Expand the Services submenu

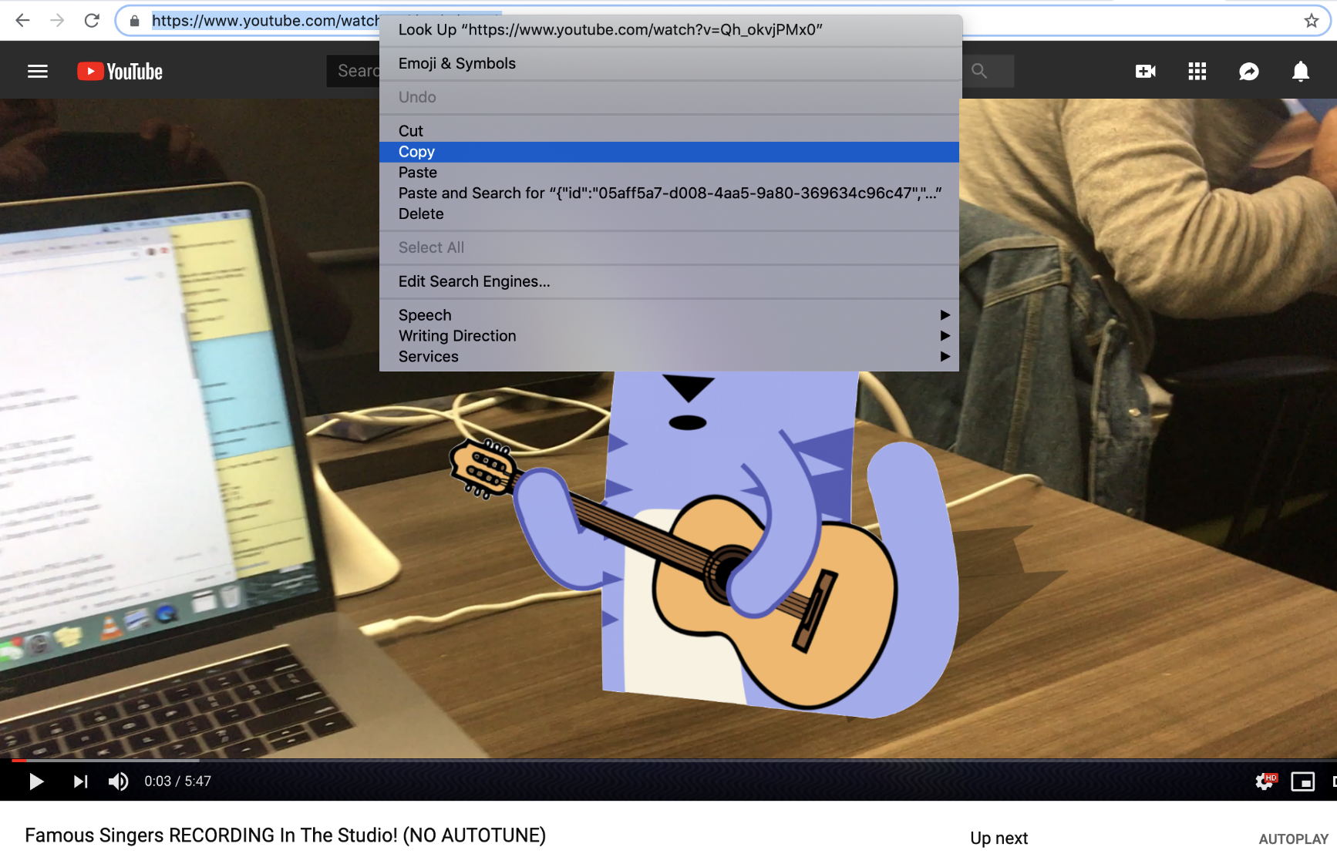[668, 357]
